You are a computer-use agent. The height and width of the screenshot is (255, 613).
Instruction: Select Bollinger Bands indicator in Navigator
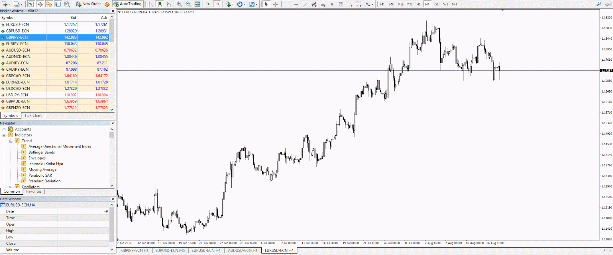[x=41, y=152]
